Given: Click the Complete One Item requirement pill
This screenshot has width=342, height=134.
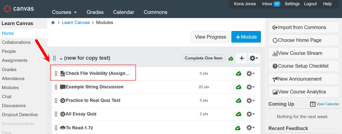Looking at the screenshot, I should pos(203,58).
